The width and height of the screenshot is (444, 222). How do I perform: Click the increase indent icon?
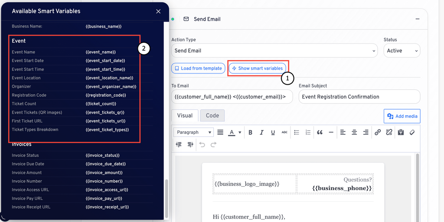[190, 144]
